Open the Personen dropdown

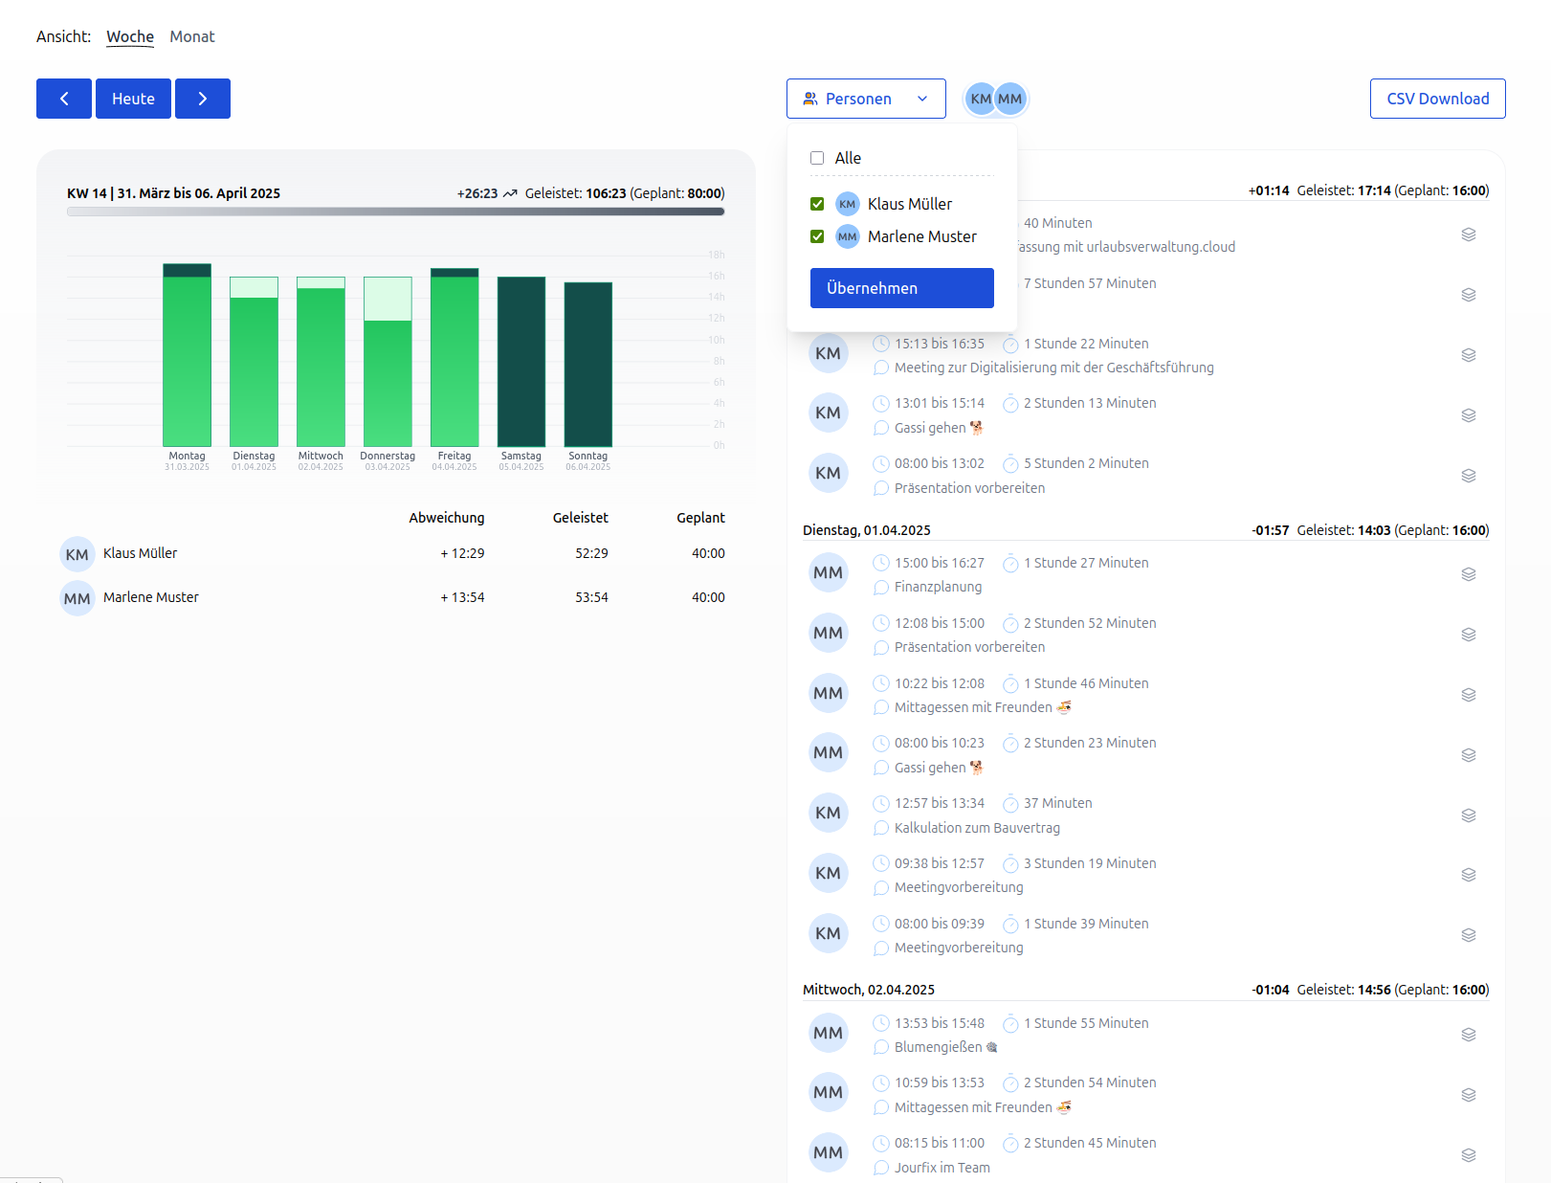click(866, 99)
